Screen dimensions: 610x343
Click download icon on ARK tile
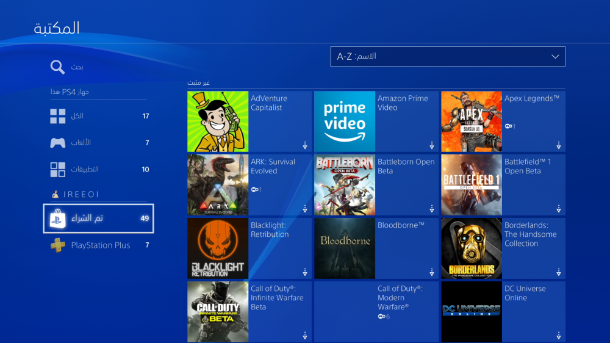[305, 209]
